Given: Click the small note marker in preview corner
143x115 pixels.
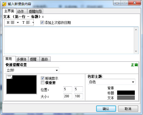Looking at the screenshot, I should pyautogui.click(x=9, y=77).
